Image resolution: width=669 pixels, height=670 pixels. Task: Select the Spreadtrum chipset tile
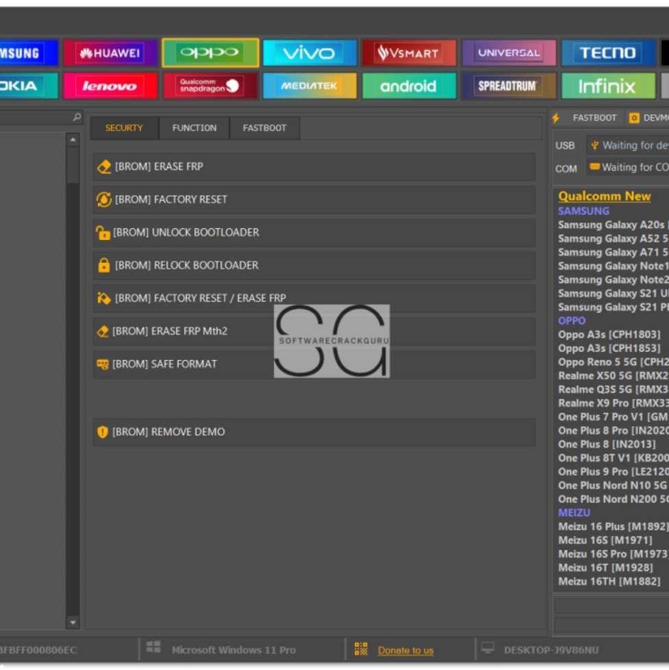[509, 86]
